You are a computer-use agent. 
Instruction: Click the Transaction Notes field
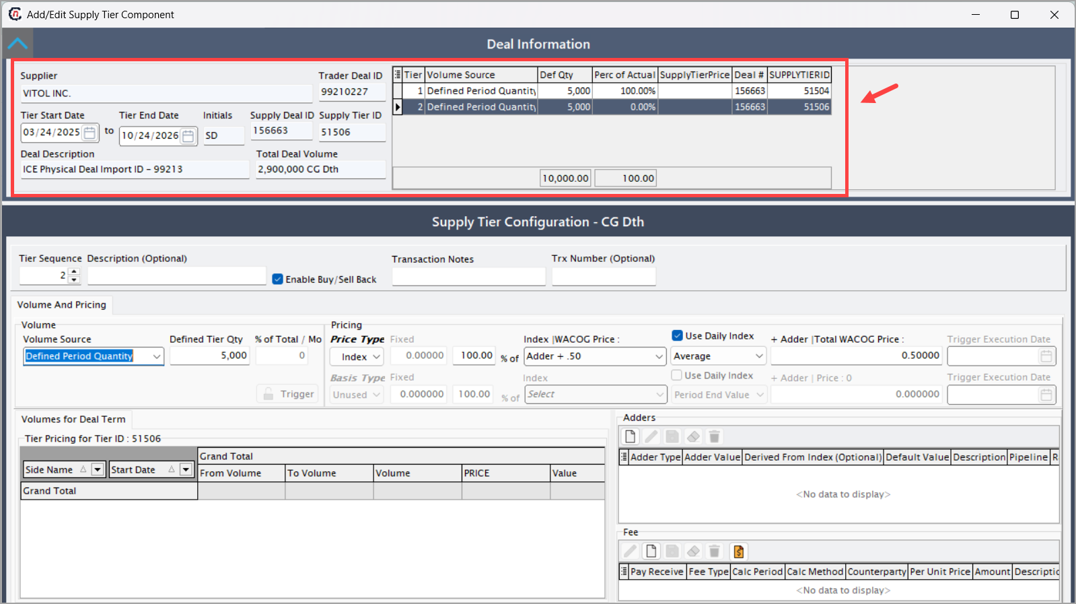tap(469, 276)
